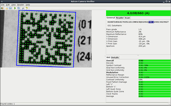Maximize the Axicon Camera Verifier window

(166, 2)
